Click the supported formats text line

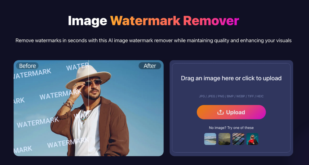231,96
